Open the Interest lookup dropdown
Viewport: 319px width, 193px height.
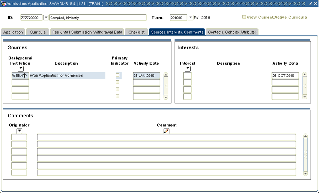click(188, 69)
